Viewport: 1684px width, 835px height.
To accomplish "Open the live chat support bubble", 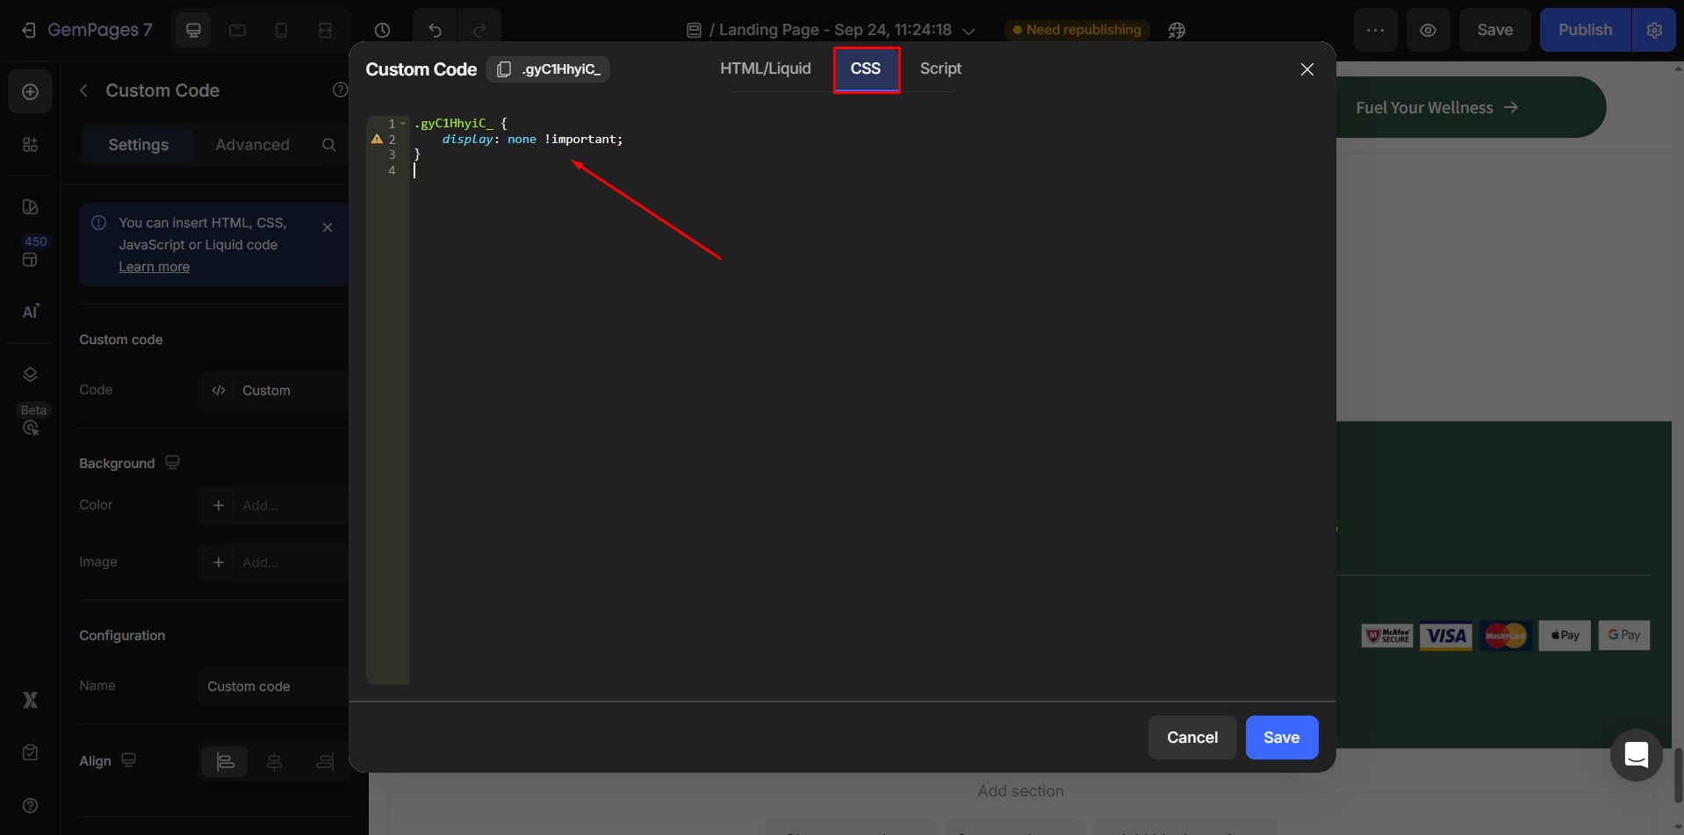I will click(x=1636, y=754).
